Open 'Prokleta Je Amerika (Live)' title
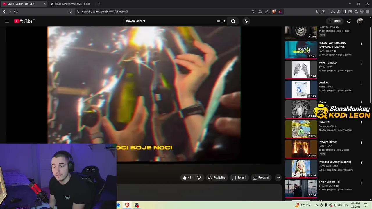 pyautogui.click(x=335, y=162)
